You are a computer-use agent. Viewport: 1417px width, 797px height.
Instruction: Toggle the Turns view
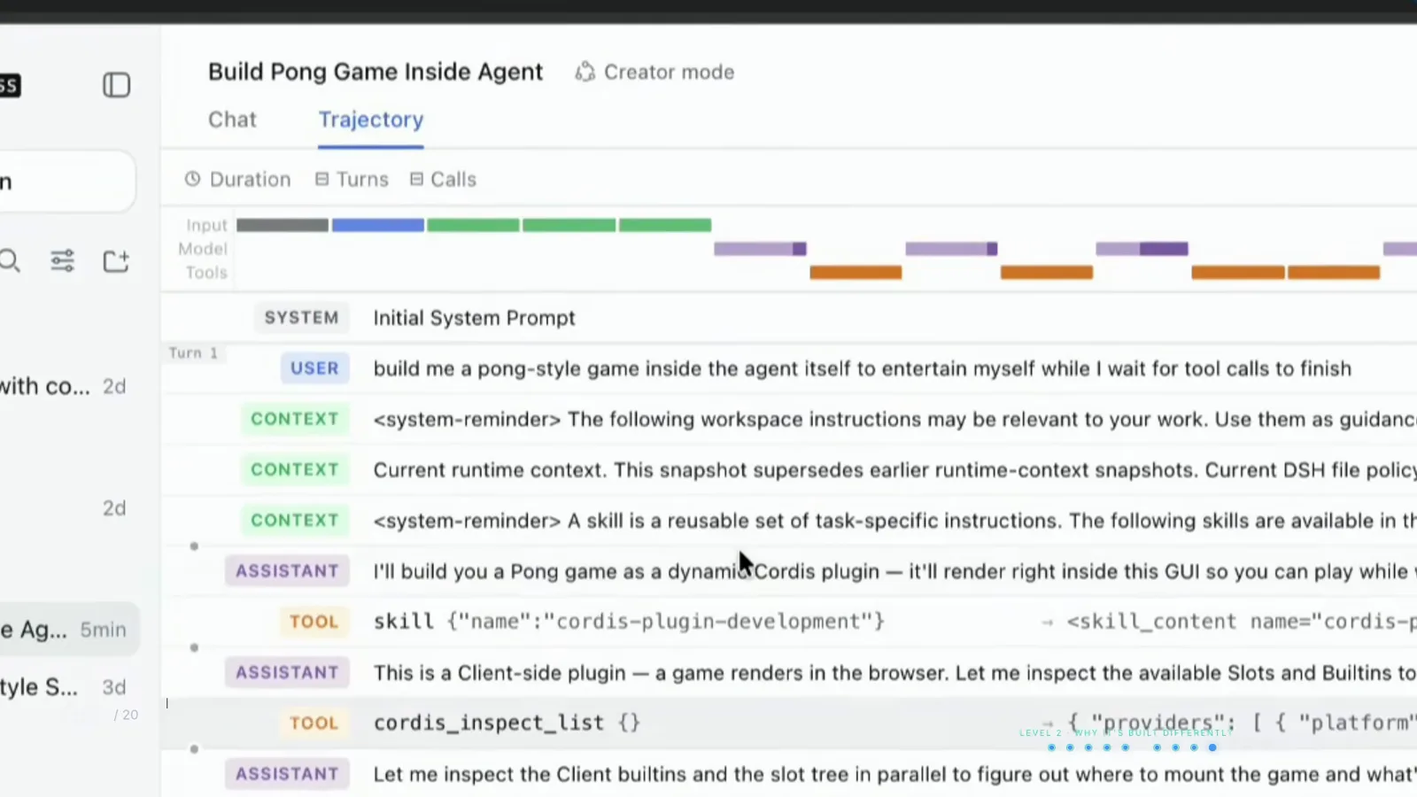(352, 179)
